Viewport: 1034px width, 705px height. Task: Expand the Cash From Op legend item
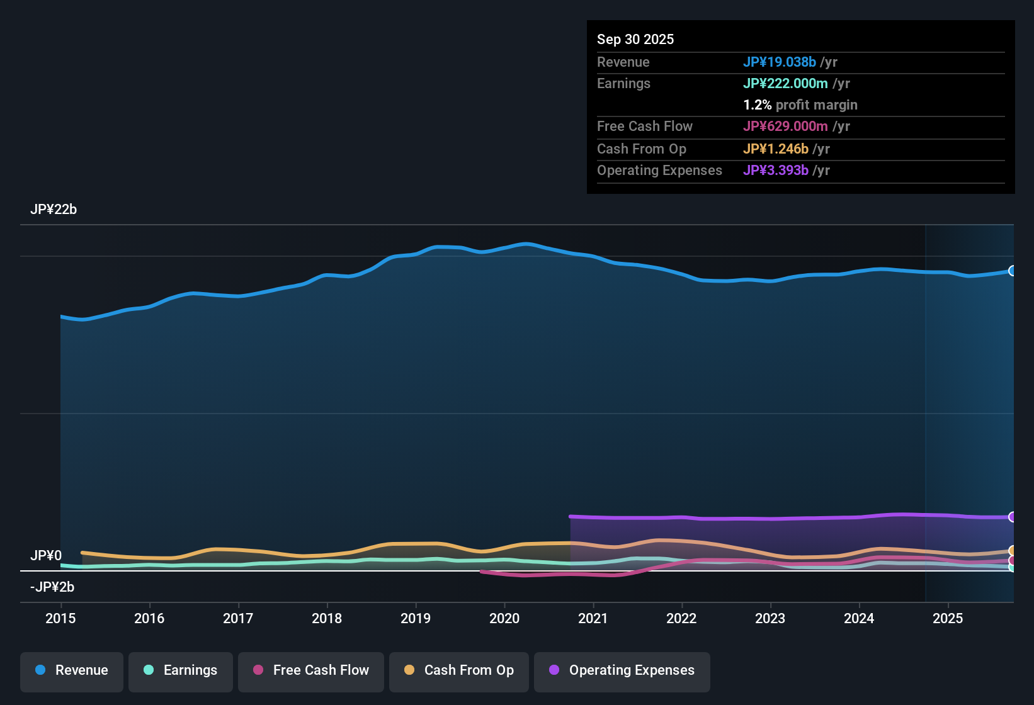pyautogui.click(x=458, y=670)
